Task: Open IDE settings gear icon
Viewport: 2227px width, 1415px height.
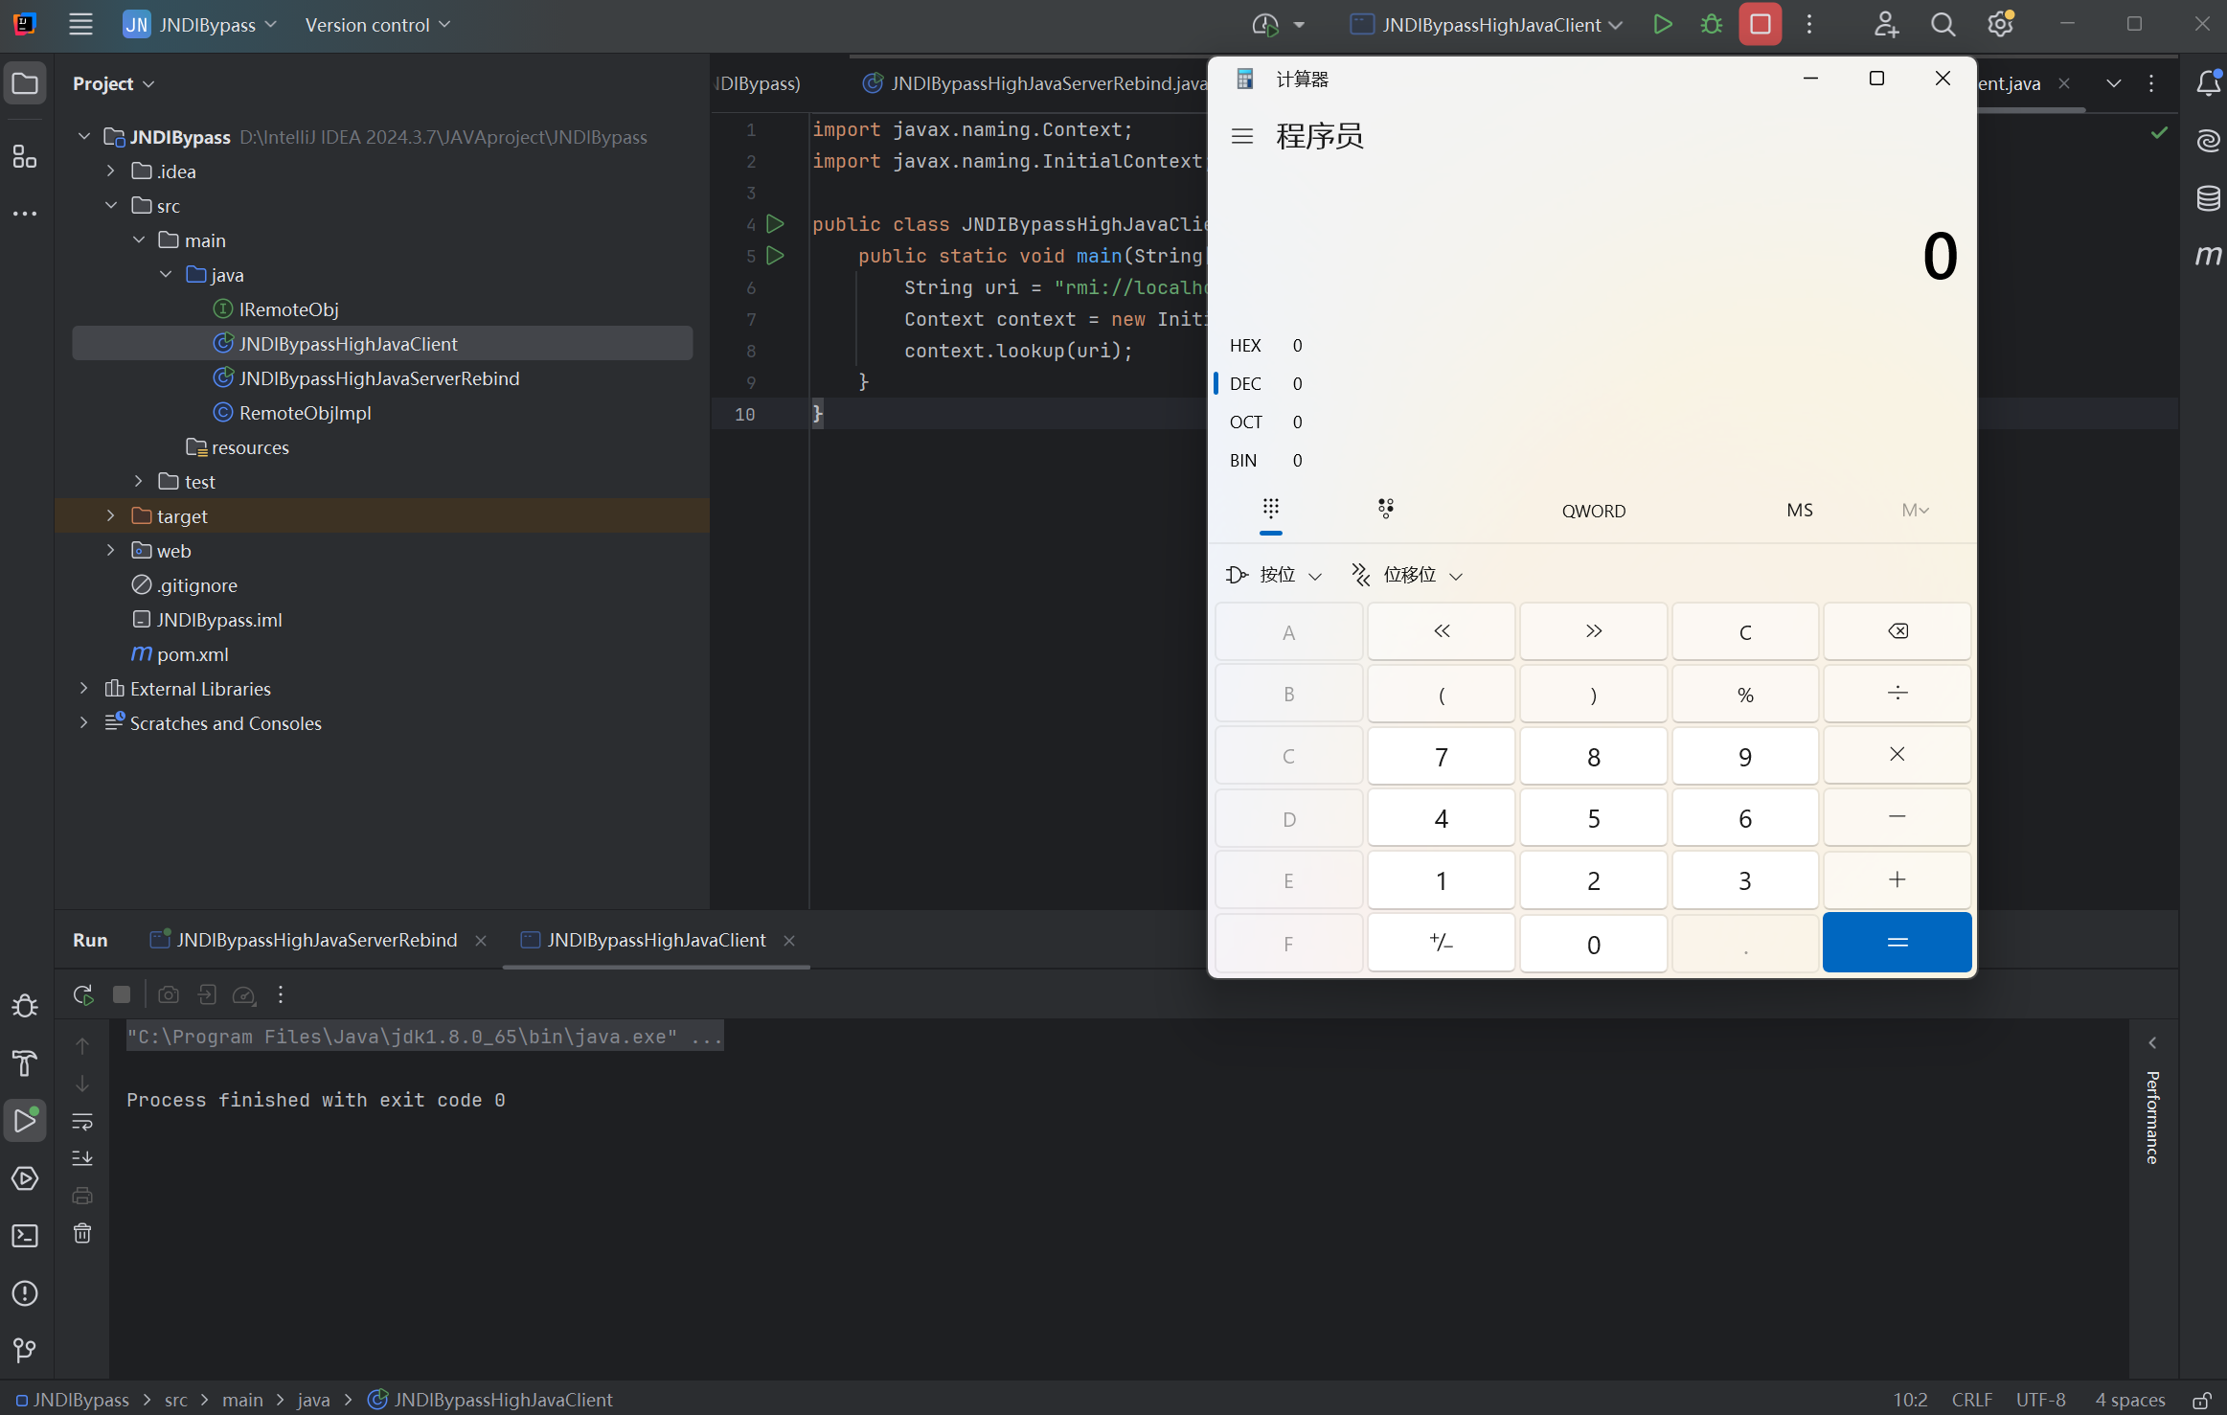Action: coord(2000,25)
